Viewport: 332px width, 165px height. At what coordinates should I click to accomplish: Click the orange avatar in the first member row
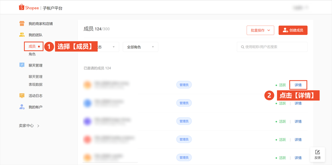tap(87, 85)
